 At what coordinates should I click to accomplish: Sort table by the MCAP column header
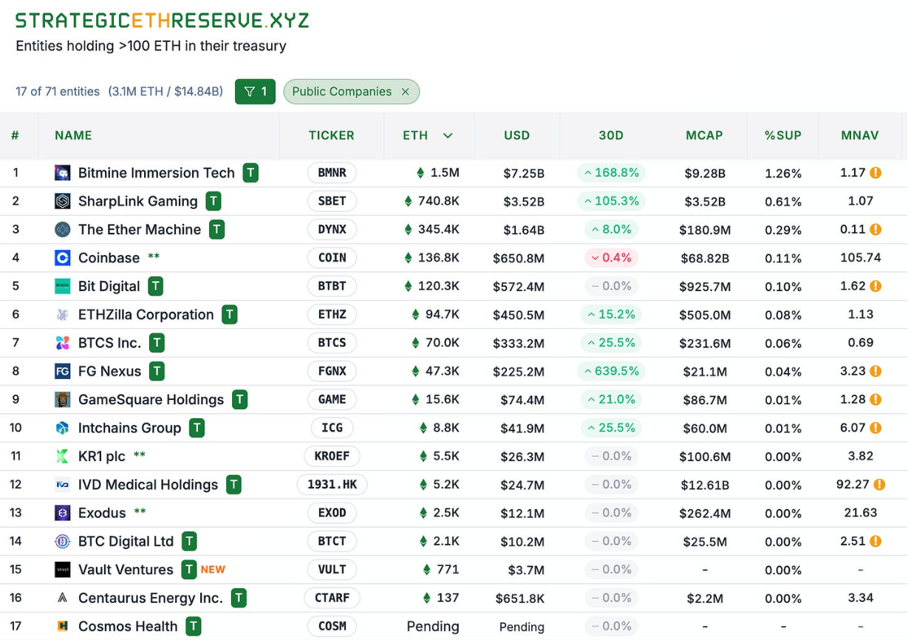[x=704, y=135]
